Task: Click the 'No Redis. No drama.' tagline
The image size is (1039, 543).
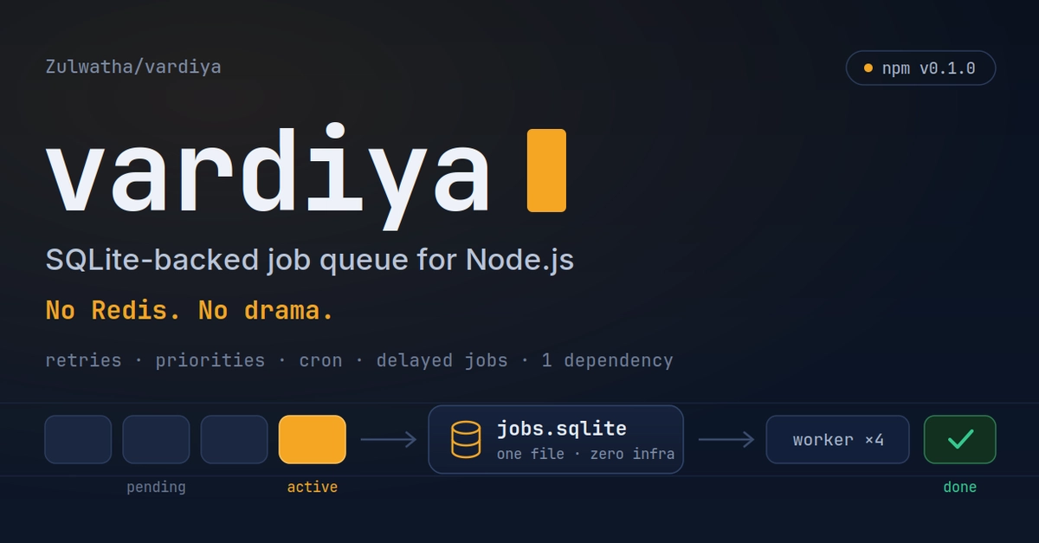Action: (x=190, y=310)
